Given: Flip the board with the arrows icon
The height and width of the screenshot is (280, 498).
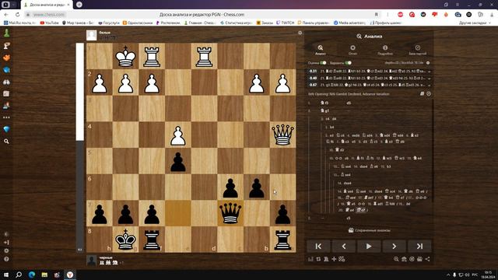Looking at the screenshot, I should pos(318,259).
